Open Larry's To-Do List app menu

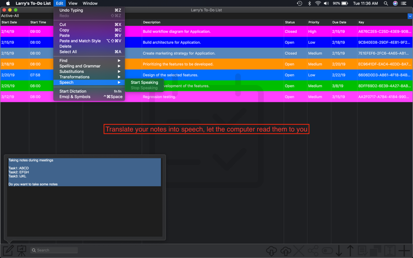[33, 4]
